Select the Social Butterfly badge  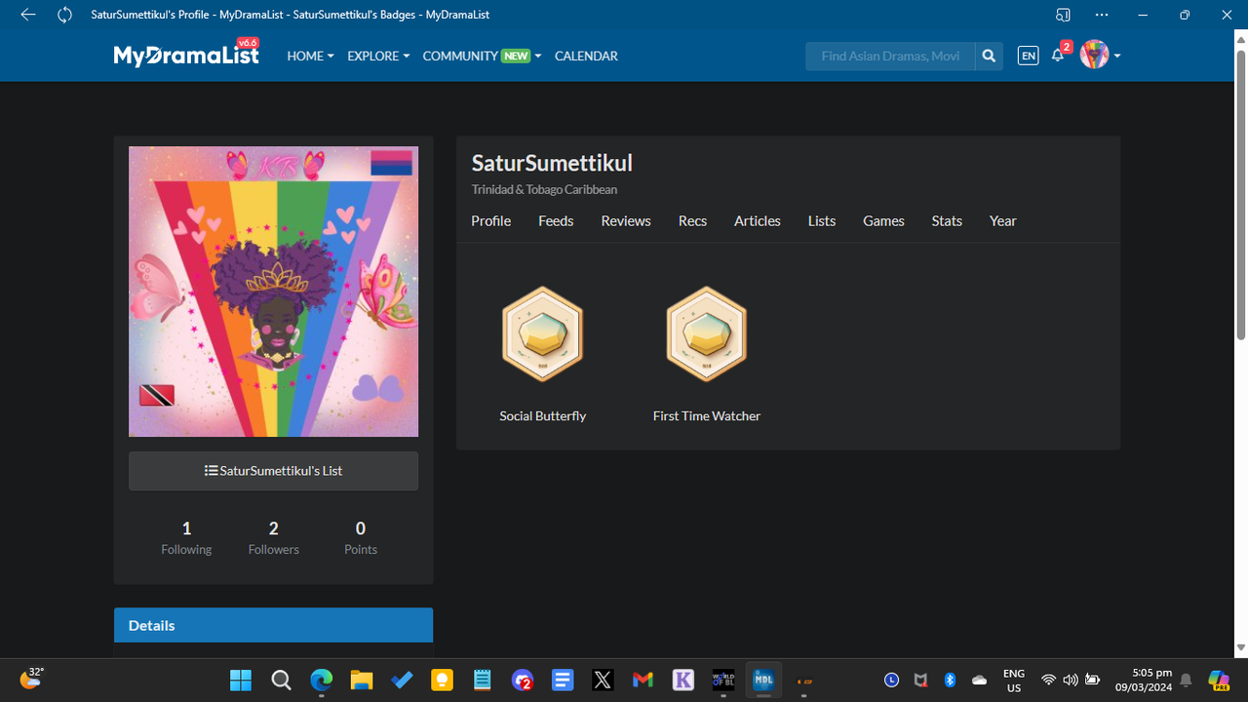tap(542, 333)
